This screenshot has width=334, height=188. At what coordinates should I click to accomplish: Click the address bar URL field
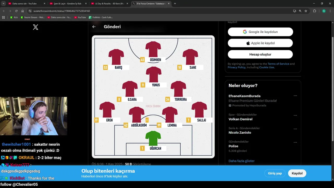click(x=159, y=11)
